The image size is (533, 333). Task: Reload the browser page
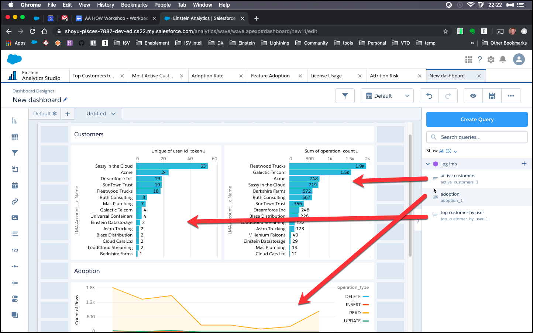[x=32, y=31]
